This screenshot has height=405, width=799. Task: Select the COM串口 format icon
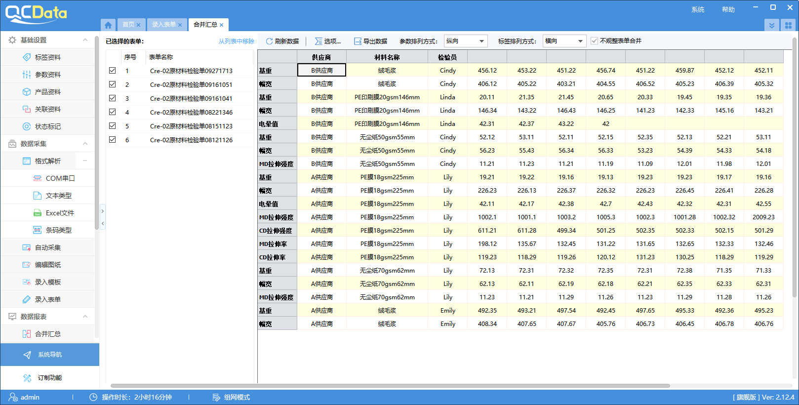point(37,178)
